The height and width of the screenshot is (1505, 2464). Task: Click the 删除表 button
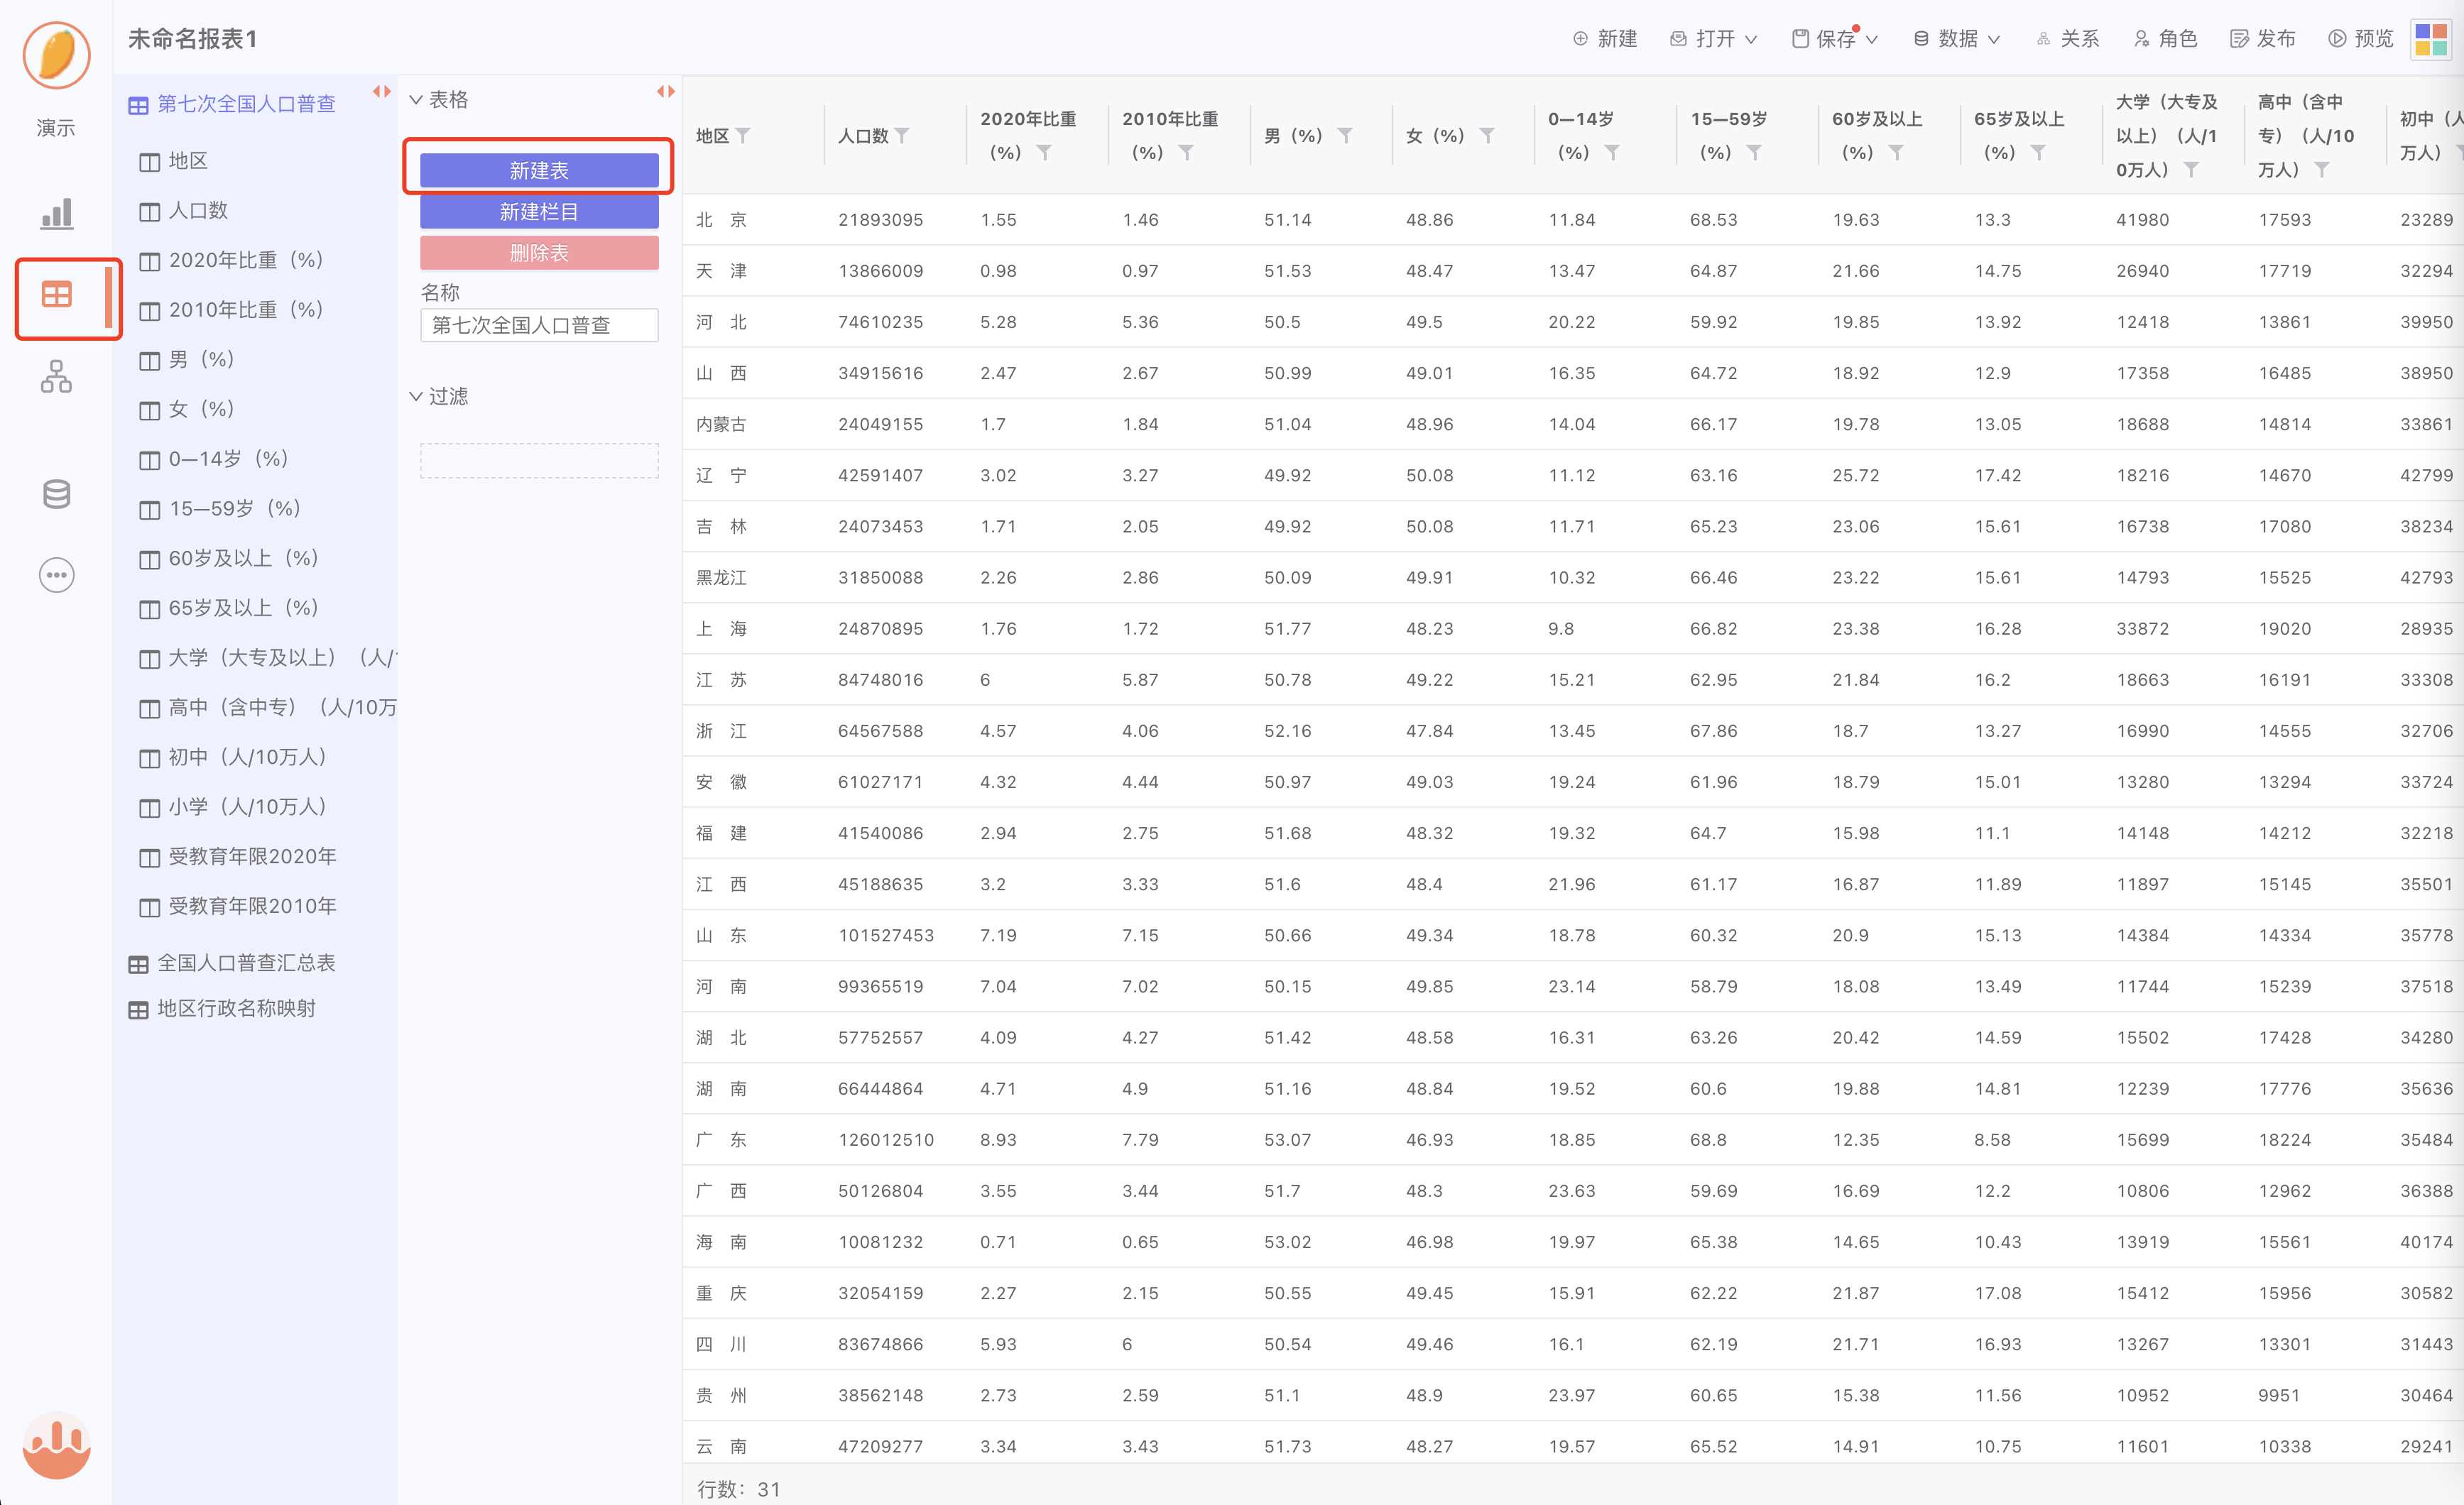click(539, 252)
